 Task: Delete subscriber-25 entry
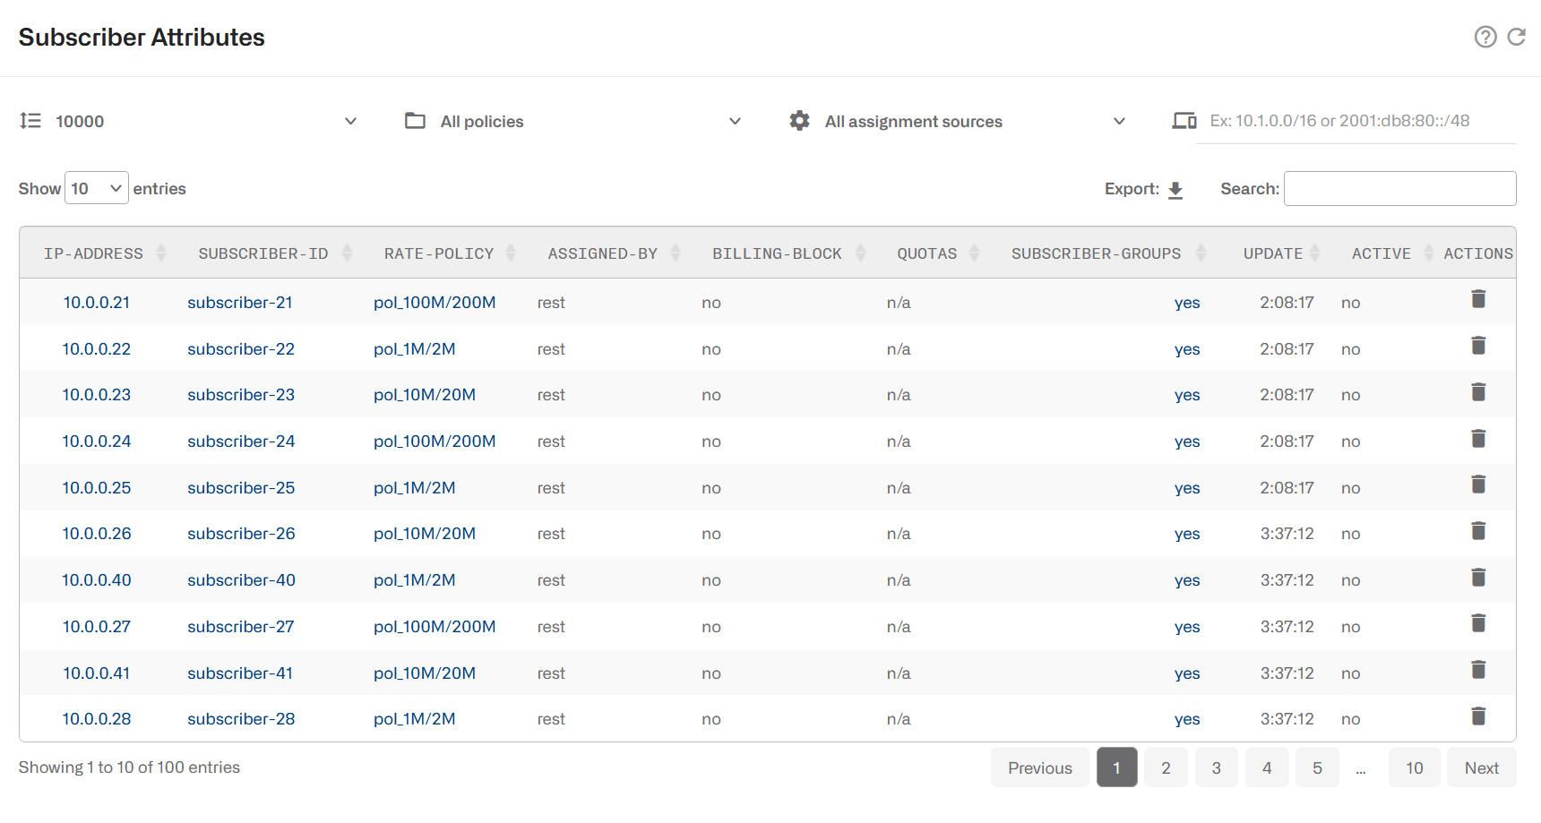[x=1478, y=484]
